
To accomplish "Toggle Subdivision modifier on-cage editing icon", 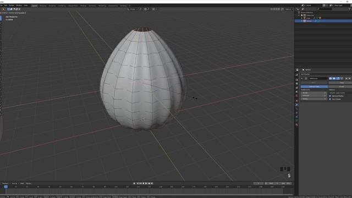I will [342, 78].
